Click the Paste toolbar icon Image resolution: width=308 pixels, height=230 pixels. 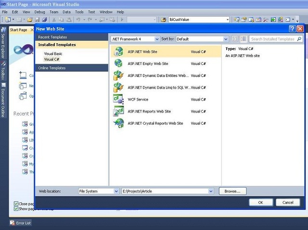click(x=68, y=19)
